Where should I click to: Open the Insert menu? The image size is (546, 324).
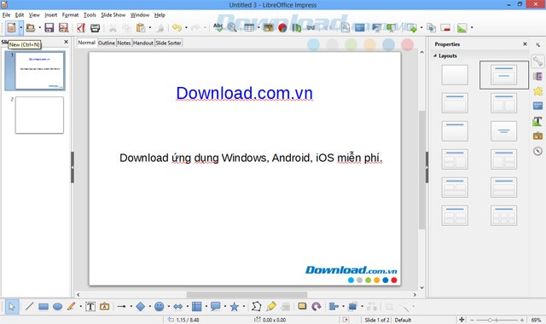coord(51,15)
